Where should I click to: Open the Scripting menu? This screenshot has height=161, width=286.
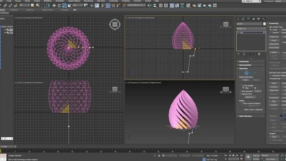coord(126,1)
